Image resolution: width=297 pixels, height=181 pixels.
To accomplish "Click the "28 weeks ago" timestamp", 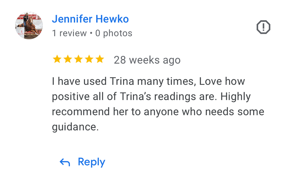I will [147, 60].
